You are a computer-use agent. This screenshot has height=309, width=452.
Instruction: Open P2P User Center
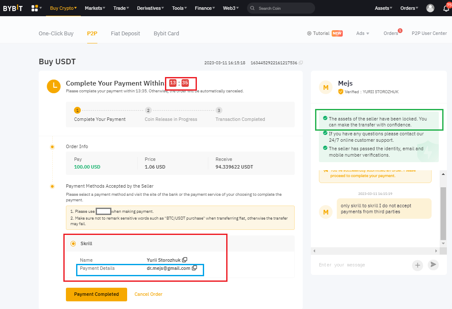click(429, 33)
